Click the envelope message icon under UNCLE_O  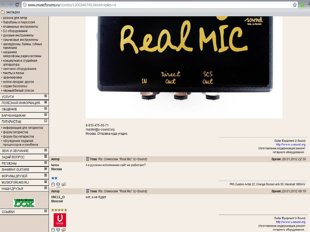64,230
